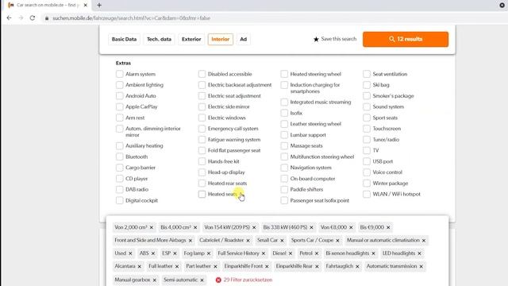This screenshot has height=286, width=508.
Task: Open the Ad tab
Action: pos(244,39)
